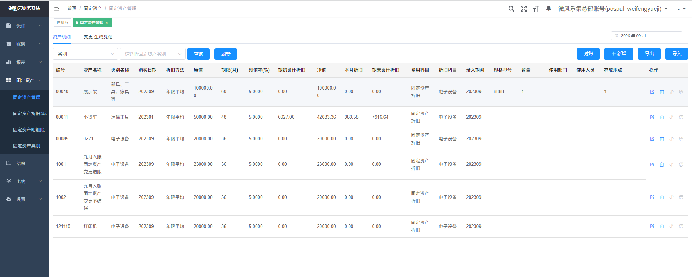Image resolution: width=692 pixels, height=277 pixels.
Task: Open account user dropdown in header
Action: click(x=613, y=9)
